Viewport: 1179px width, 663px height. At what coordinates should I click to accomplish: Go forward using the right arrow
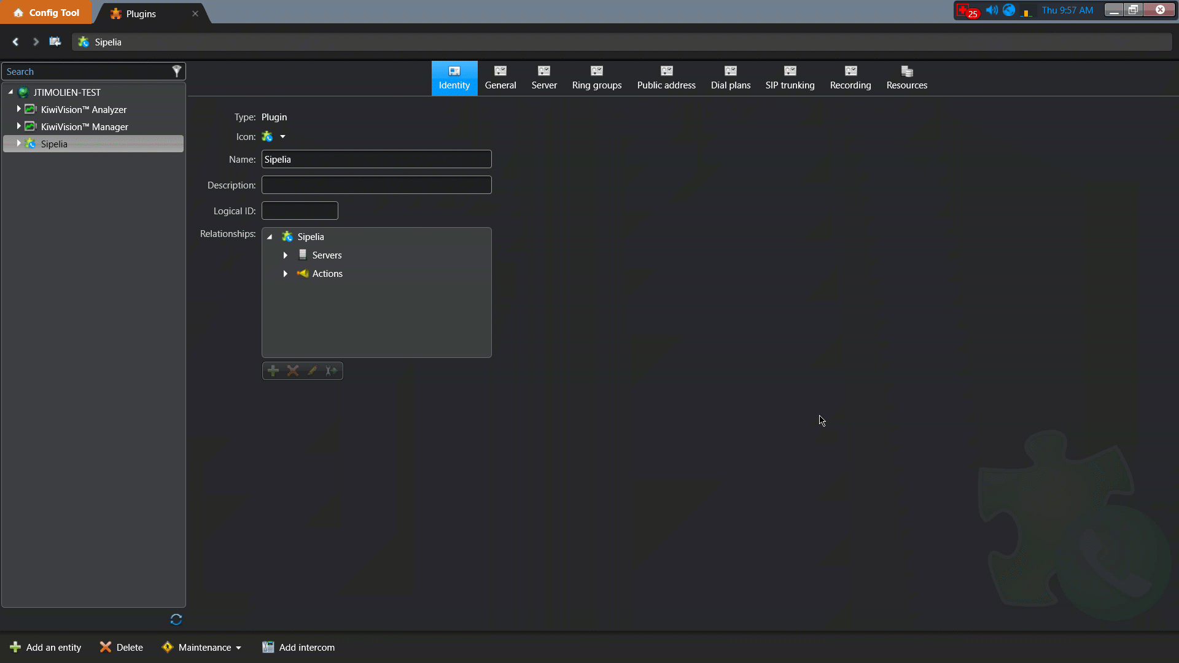pyautogui.click(x=36, y=42)
